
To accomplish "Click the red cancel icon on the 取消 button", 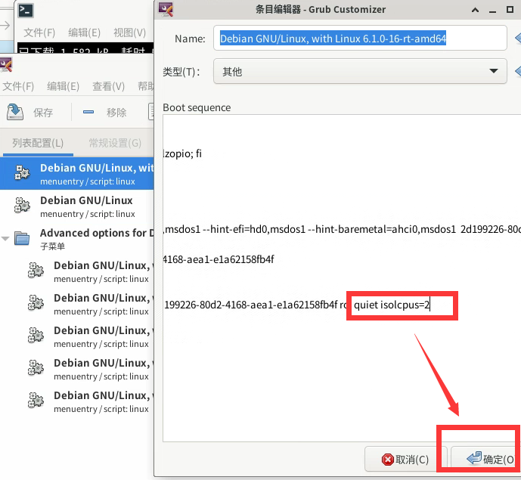I will 387,460.
